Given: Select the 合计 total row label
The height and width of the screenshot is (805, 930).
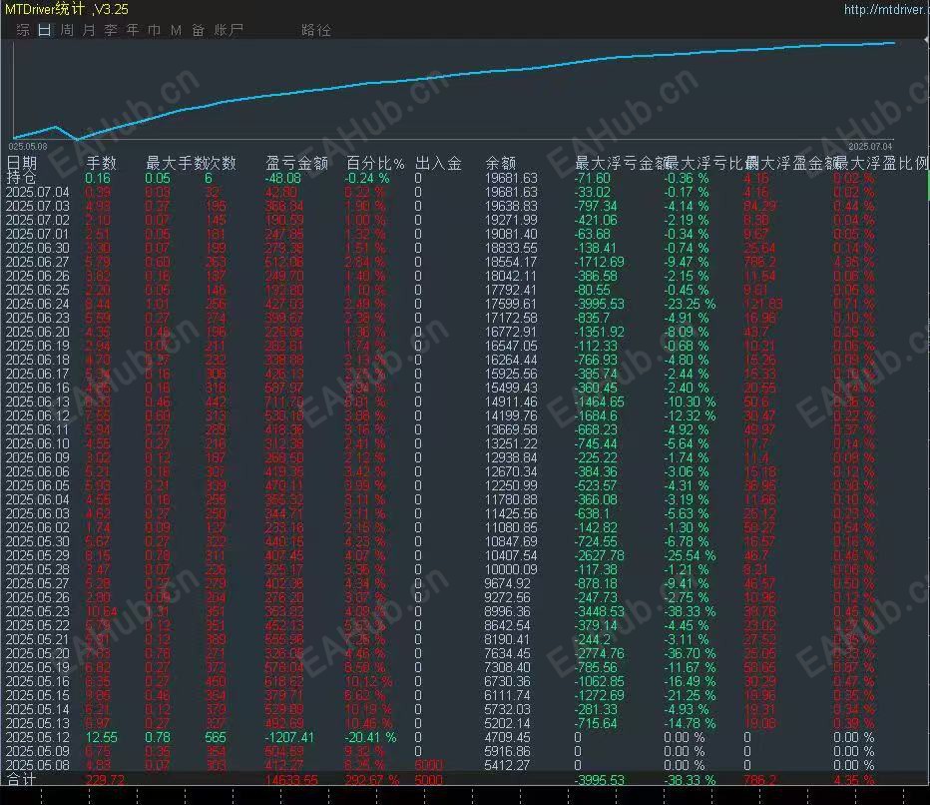Looking at the screenshot, I should tap(21, 779).
